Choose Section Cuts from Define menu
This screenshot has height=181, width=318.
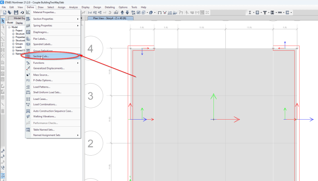[53, 56]
